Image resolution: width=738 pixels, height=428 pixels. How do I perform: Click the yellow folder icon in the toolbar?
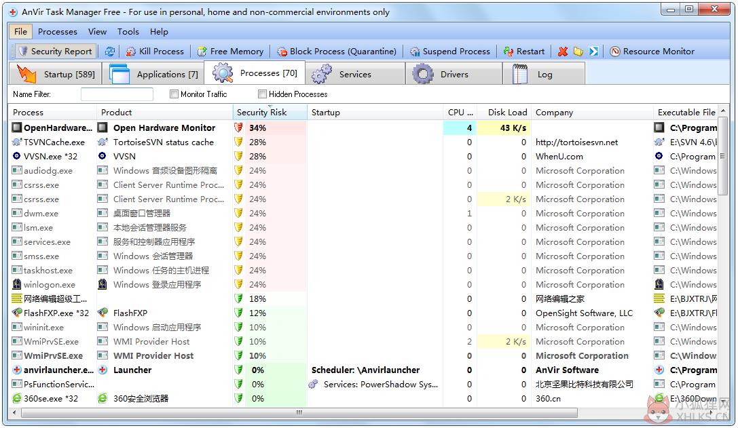pyautogui.click(x=578, y=52)
